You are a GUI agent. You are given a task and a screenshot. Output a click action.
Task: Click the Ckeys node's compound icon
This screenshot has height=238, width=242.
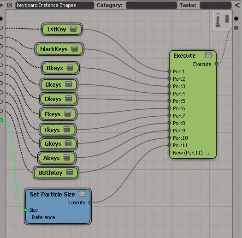69,84
